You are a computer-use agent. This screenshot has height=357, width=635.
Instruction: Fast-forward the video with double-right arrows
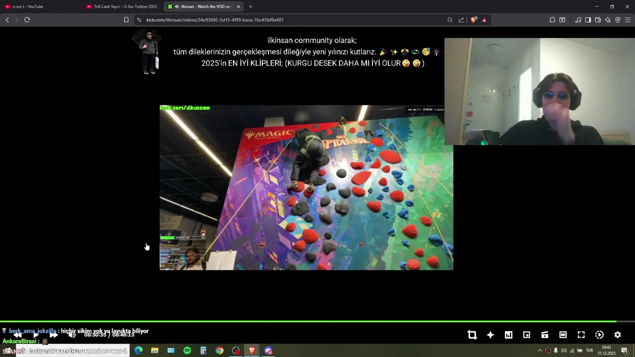tap(54, 335)
